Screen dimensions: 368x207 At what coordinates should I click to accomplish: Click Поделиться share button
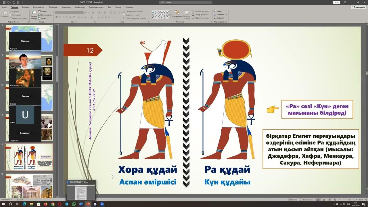(358, 7)
